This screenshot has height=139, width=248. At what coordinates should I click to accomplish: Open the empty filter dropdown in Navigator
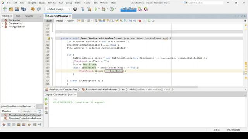click(29, 111)
